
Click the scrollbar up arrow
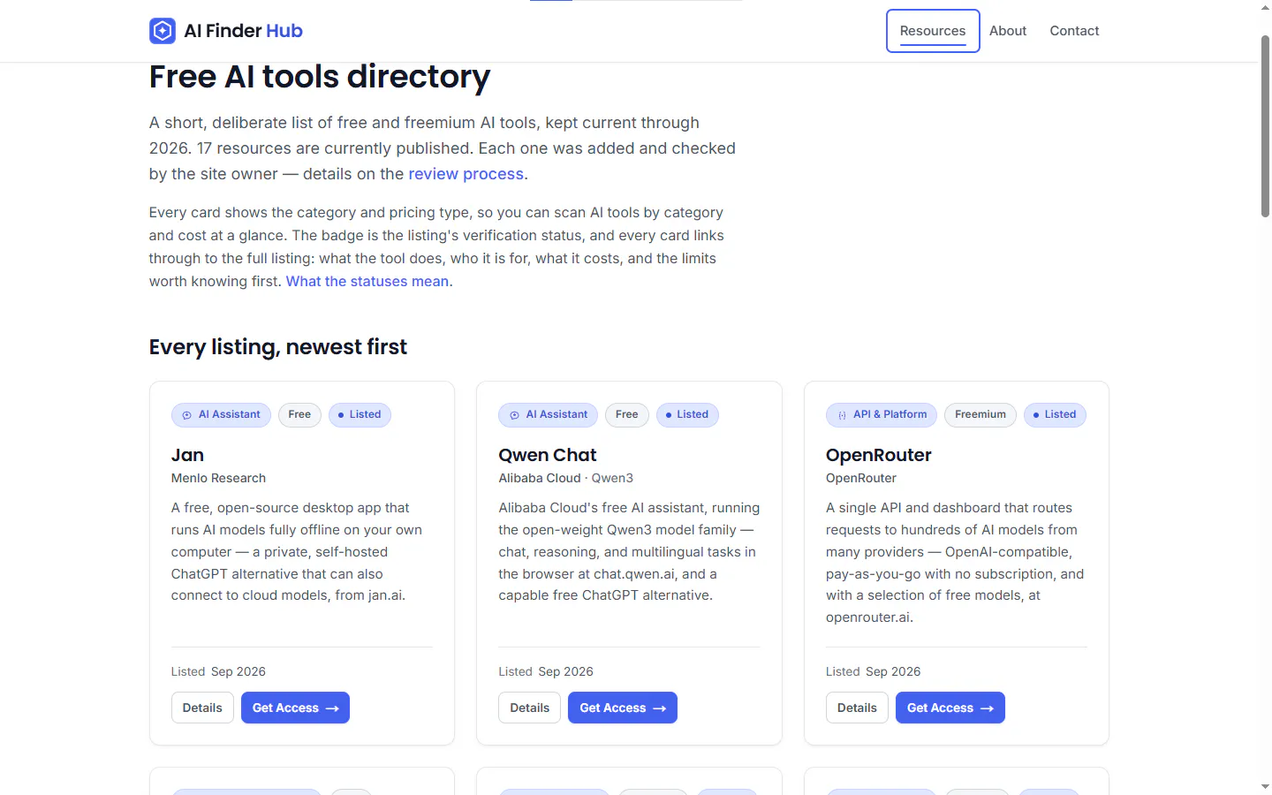pos(1265,7)
